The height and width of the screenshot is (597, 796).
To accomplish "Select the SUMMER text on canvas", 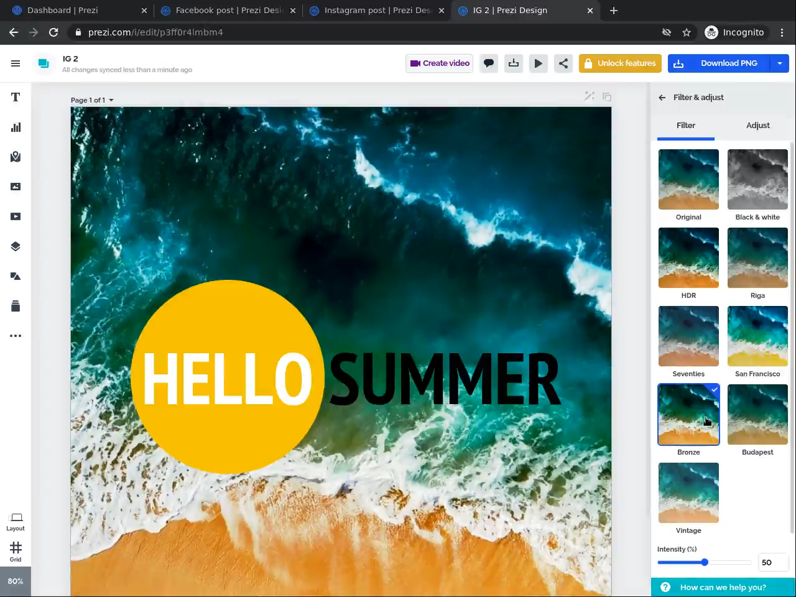I will point(445,379).
